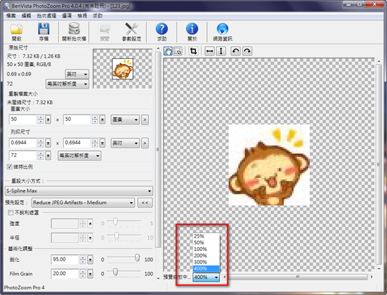Adjust the Film Grain slider
This screenshot has height=295, width=387.
[x=115, y=272]
